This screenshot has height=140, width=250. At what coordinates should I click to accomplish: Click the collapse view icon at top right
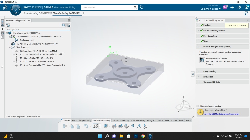click(246, 13)
